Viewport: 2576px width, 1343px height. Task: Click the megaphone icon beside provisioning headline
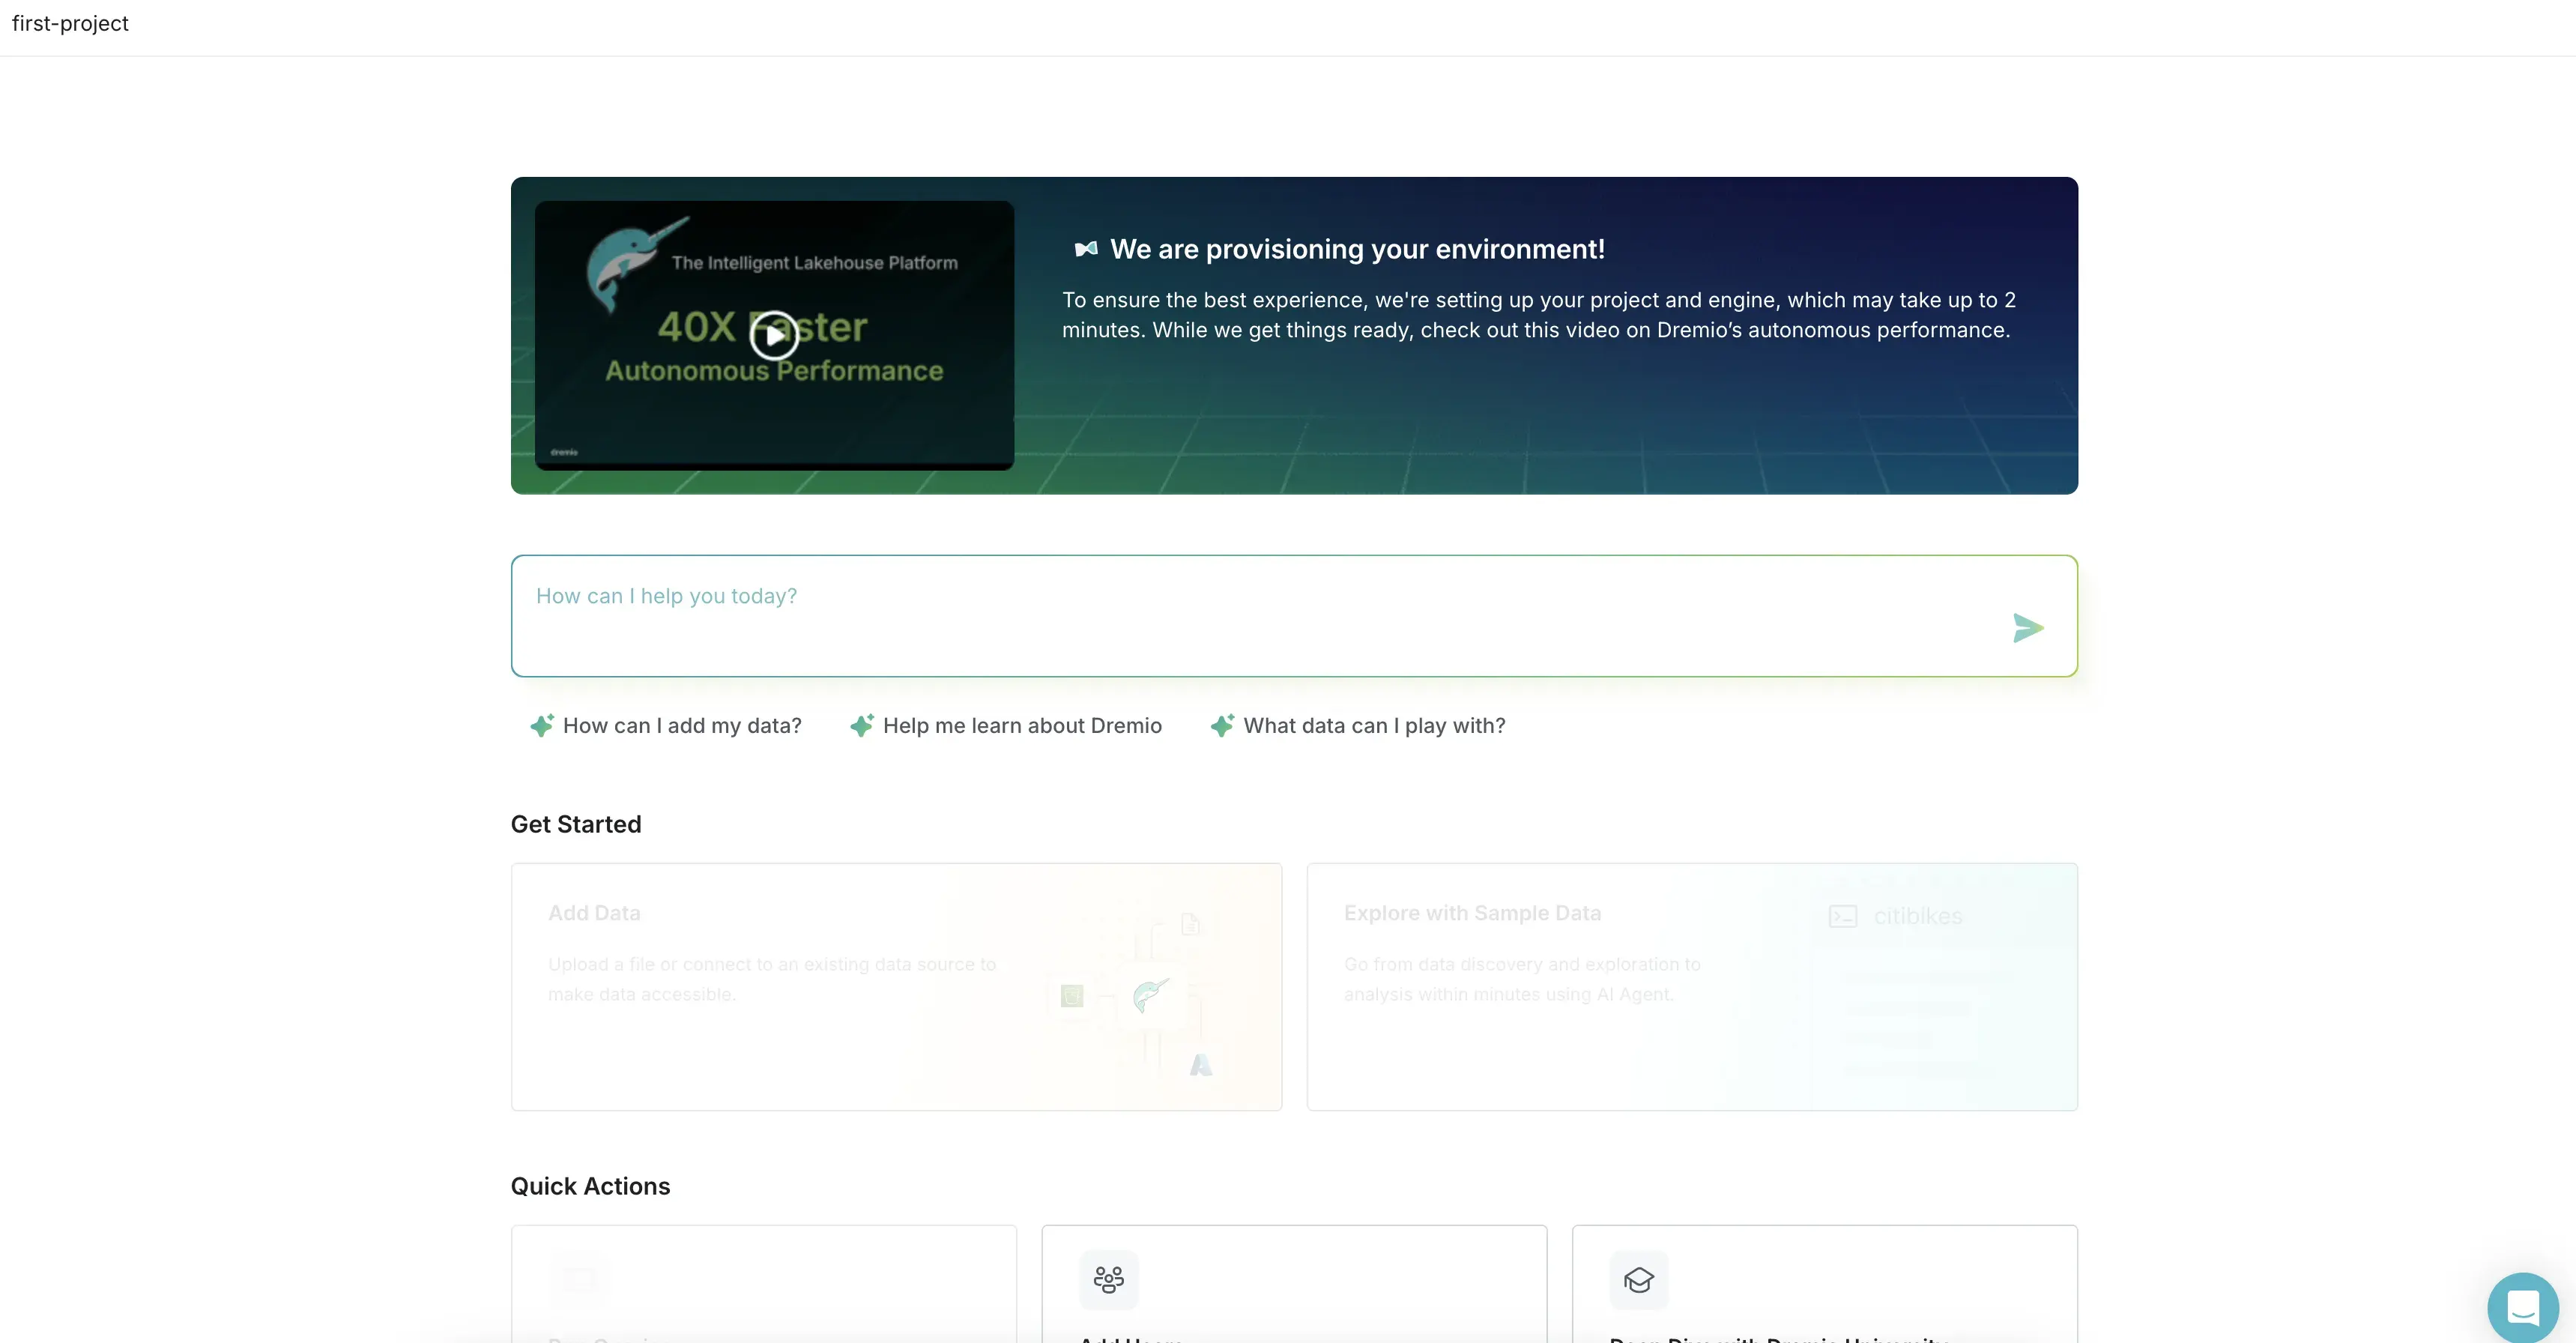(1086, 249)
